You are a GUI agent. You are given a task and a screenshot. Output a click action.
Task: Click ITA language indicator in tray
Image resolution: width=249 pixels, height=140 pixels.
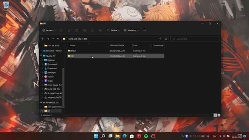point(214,136)
